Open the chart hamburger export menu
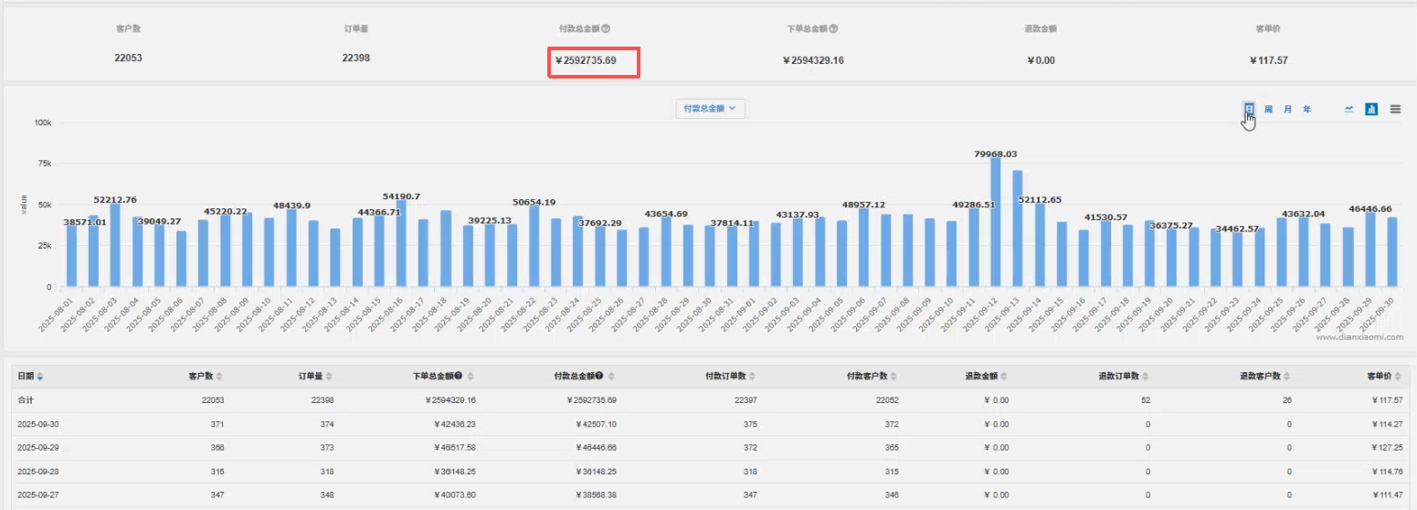Viewport: 1417px width, 510px height. (x=1395, y=109)
